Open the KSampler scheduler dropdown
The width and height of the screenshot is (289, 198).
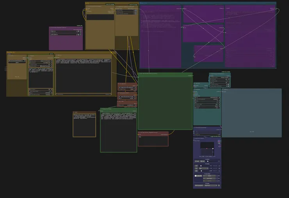[207, 106]
